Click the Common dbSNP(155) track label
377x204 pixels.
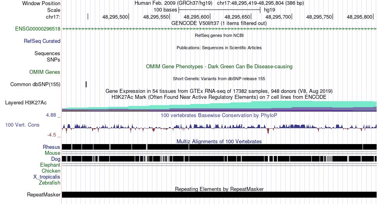click(x=35, y=85)
